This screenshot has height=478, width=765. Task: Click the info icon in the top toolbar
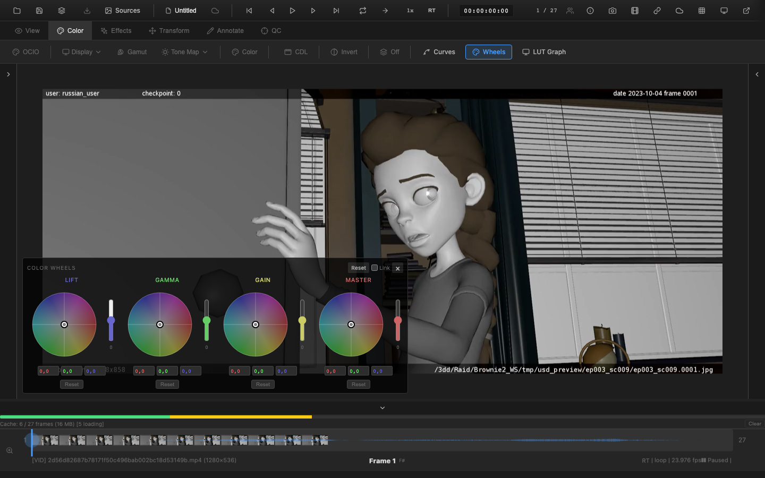tap(590, 10)
